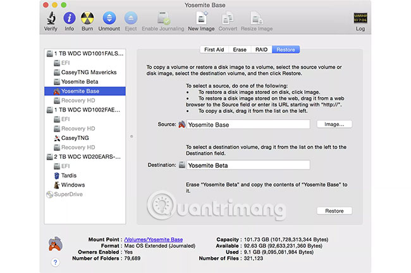
Task: Select CaseyTNG Mavericks volume
Action: [x=85, y=73]
